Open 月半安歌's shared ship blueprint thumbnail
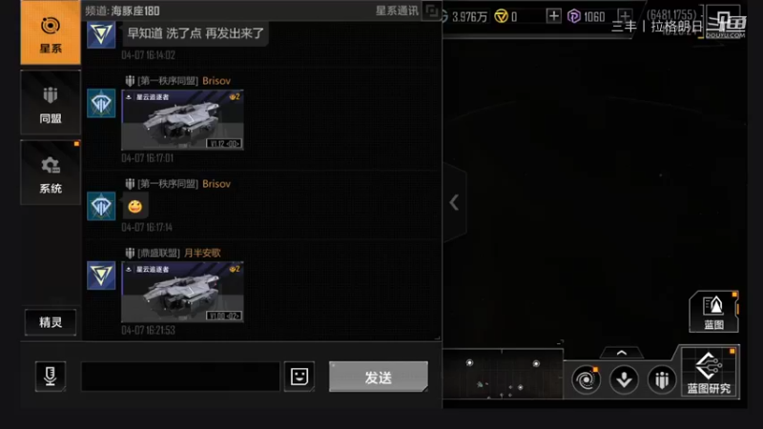The width and height of the screenshot is (763, 429). 182,292
